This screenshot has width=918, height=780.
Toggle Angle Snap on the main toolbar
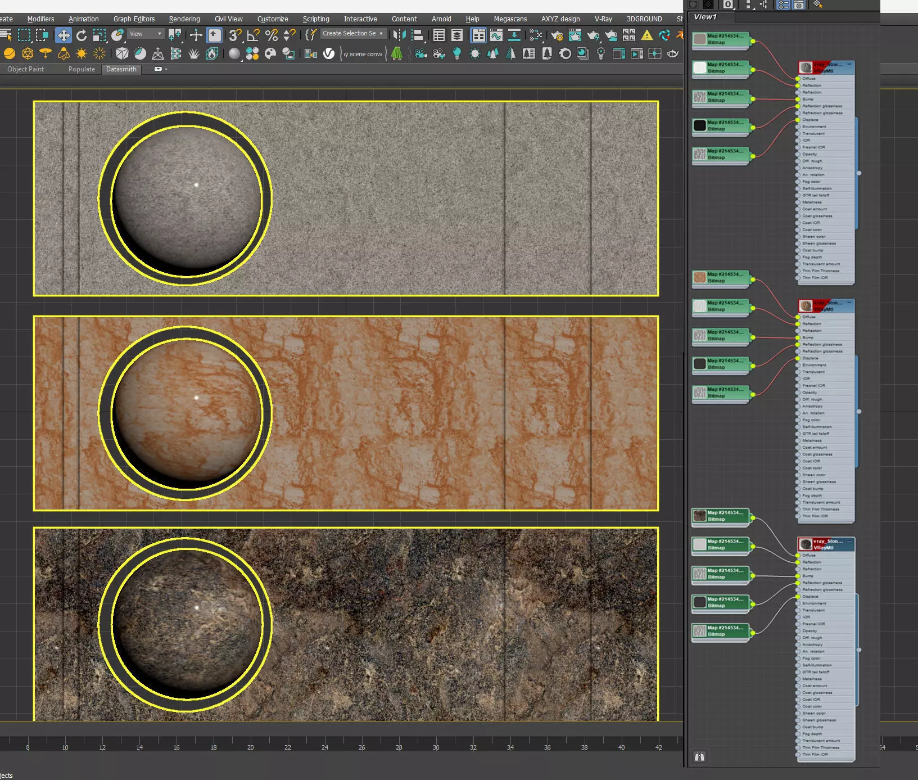(253, 35)
